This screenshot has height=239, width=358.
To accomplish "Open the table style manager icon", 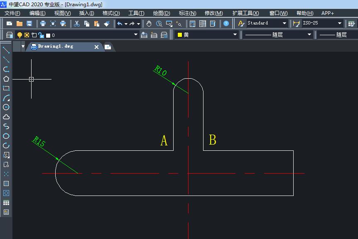I will click(352, 23).
